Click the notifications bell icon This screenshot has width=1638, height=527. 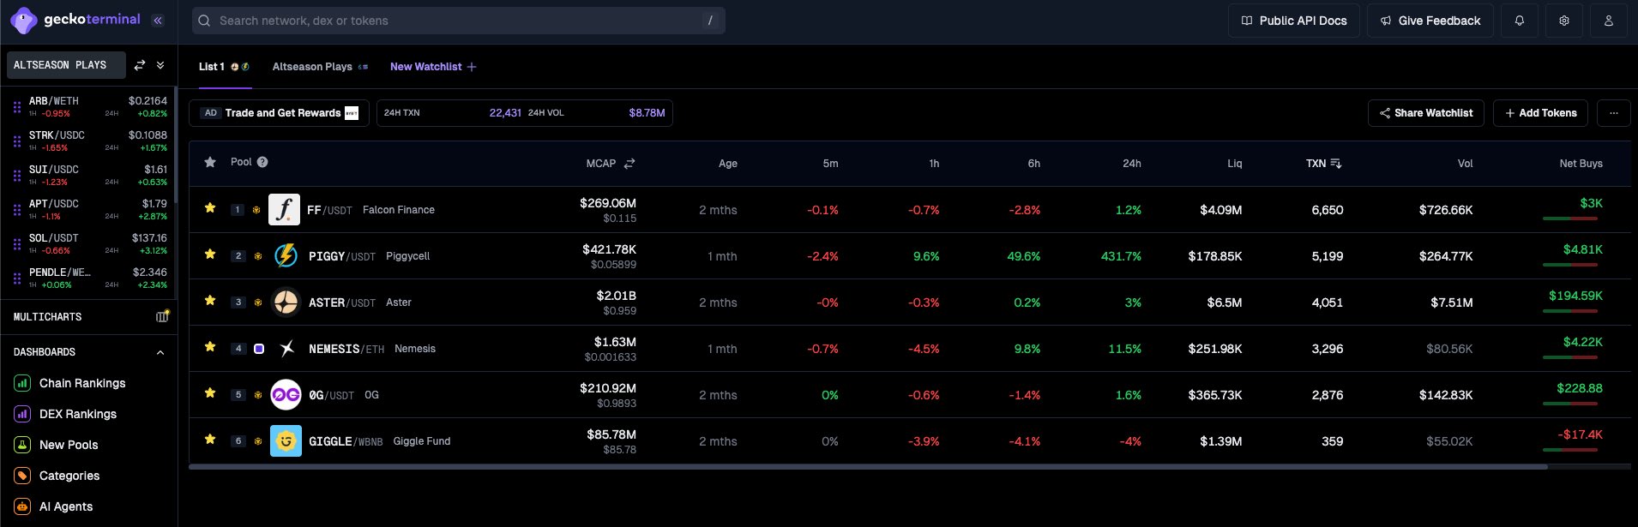point(1519,21)
